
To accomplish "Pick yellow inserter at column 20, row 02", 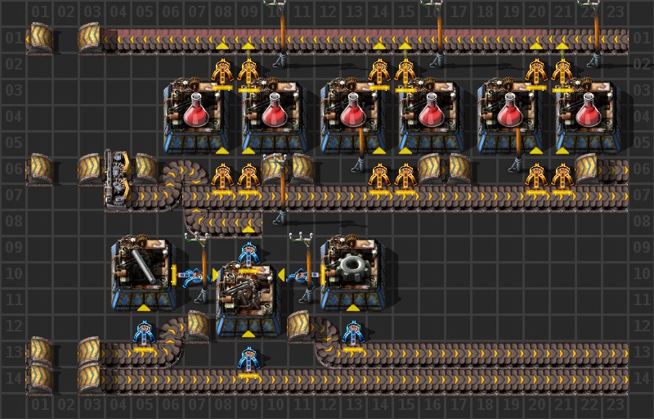I will pyautogui.click(x=536, y=73).
